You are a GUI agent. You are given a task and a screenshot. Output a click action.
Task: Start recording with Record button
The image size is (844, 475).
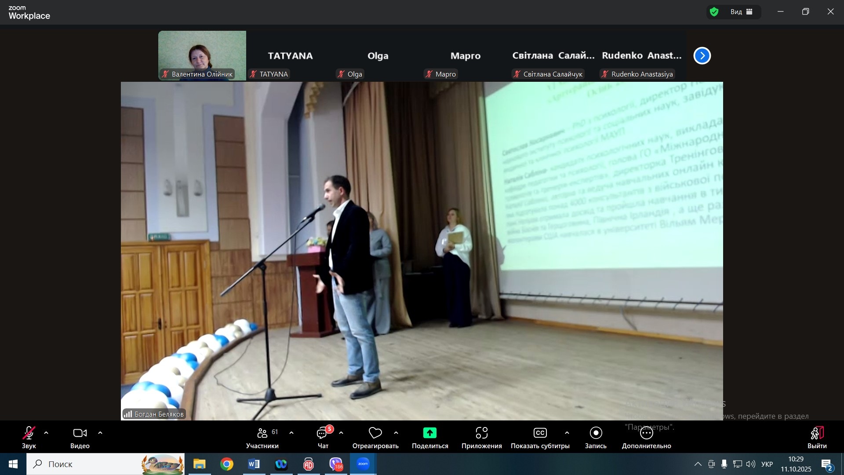[x=596, y=433]
